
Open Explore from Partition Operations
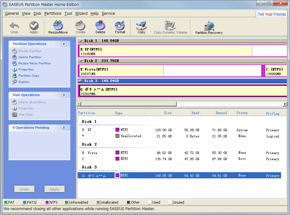click(x=23, y=82)
